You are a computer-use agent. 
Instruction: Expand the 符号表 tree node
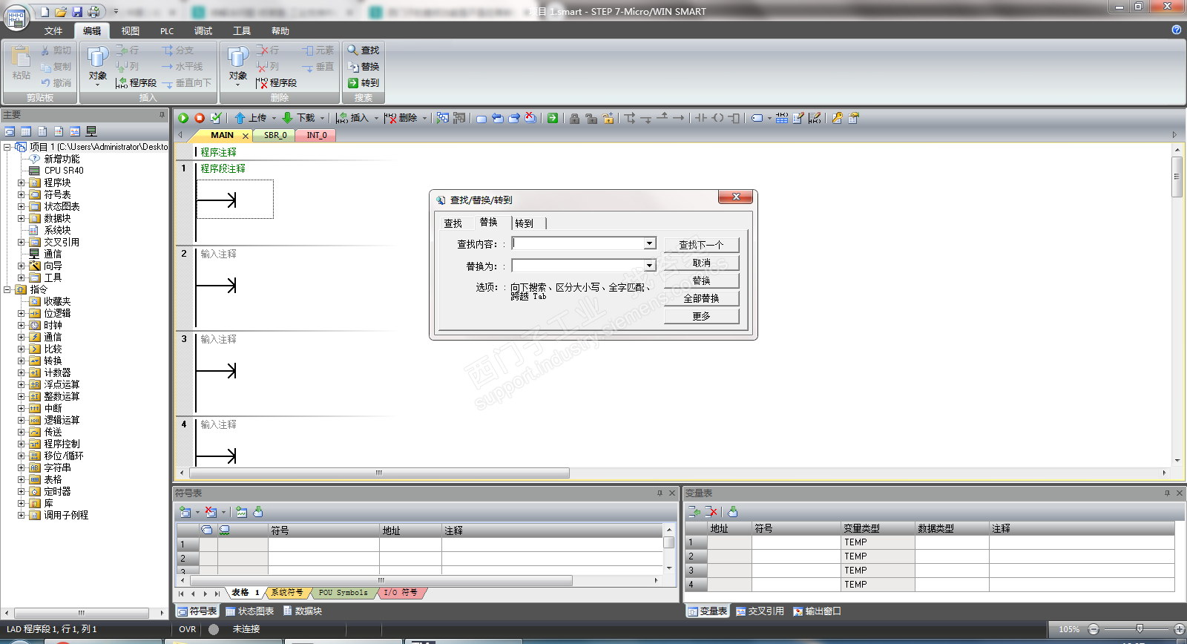22,194
